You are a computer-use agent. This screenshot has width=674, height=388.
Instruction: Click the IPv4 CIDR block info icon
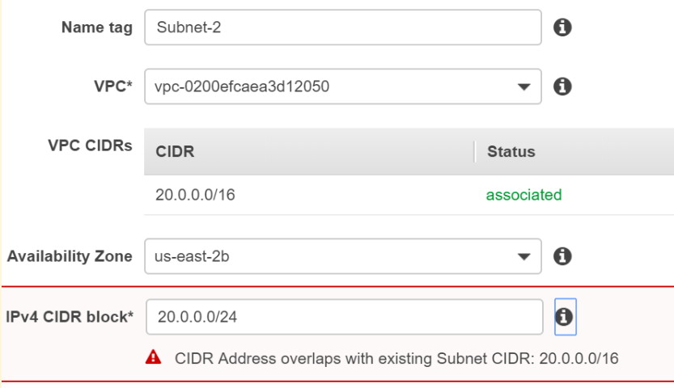pyautogui.click(x=565, y=316)
